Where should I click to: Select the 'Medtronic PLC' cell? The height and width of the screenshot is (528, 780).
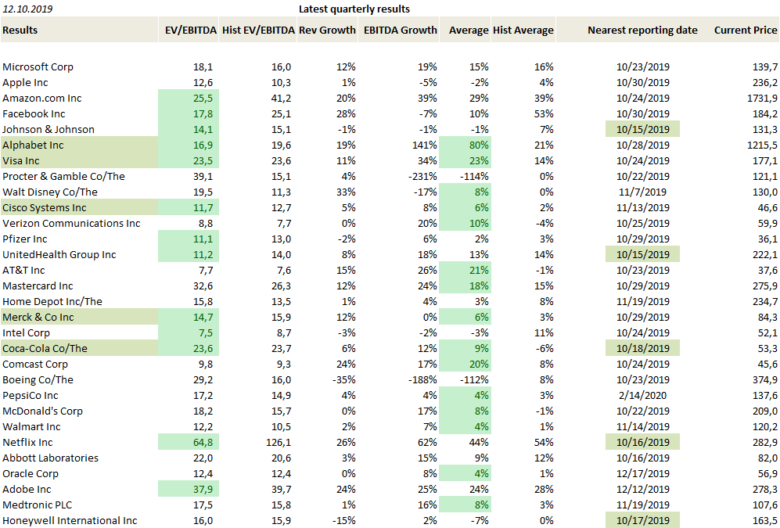pos(38,505)
